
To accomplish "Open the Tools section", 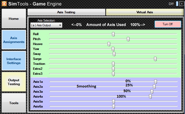I will click(x=14, y=103).
